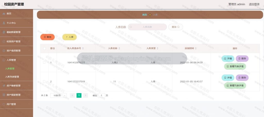Open 详情 for record 11
This screenshot has height=117, width=264.
click(228, 78)
